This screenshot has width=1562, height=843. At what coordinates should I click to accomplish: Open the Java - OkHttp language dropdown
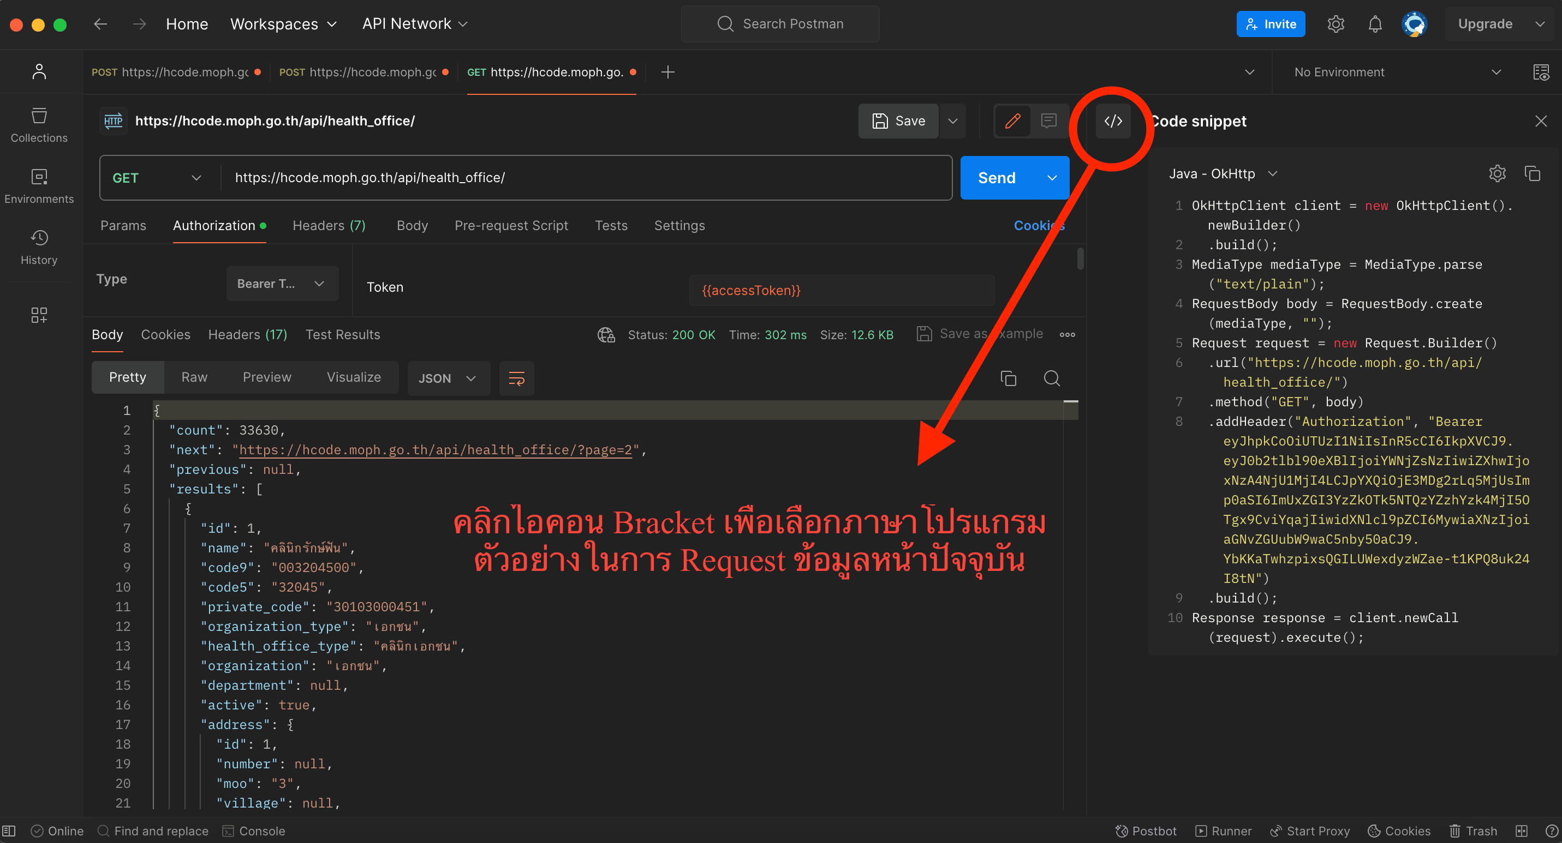[x=1222, y=174]
